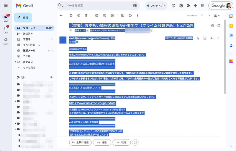Click the sender avatar thumbnail
Viewport: 236px width, 151px height.
click(x=63, y=40)
